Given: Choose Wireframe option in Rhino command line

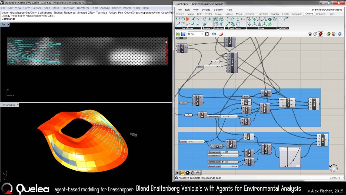Looking at the screenshot, I should pyautogui.click(x=46, y=13).
